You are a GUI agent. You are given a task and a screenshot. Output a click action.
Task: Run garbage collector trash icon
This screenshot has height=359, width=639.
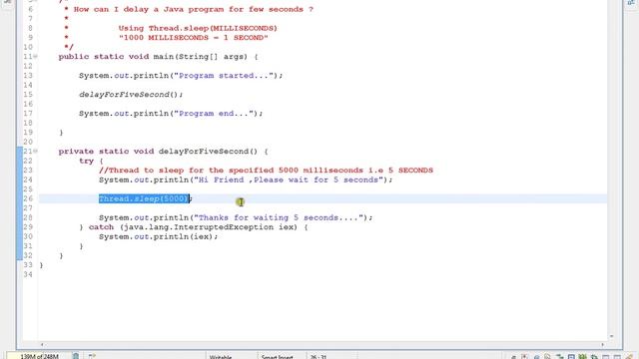pos(76,356)
